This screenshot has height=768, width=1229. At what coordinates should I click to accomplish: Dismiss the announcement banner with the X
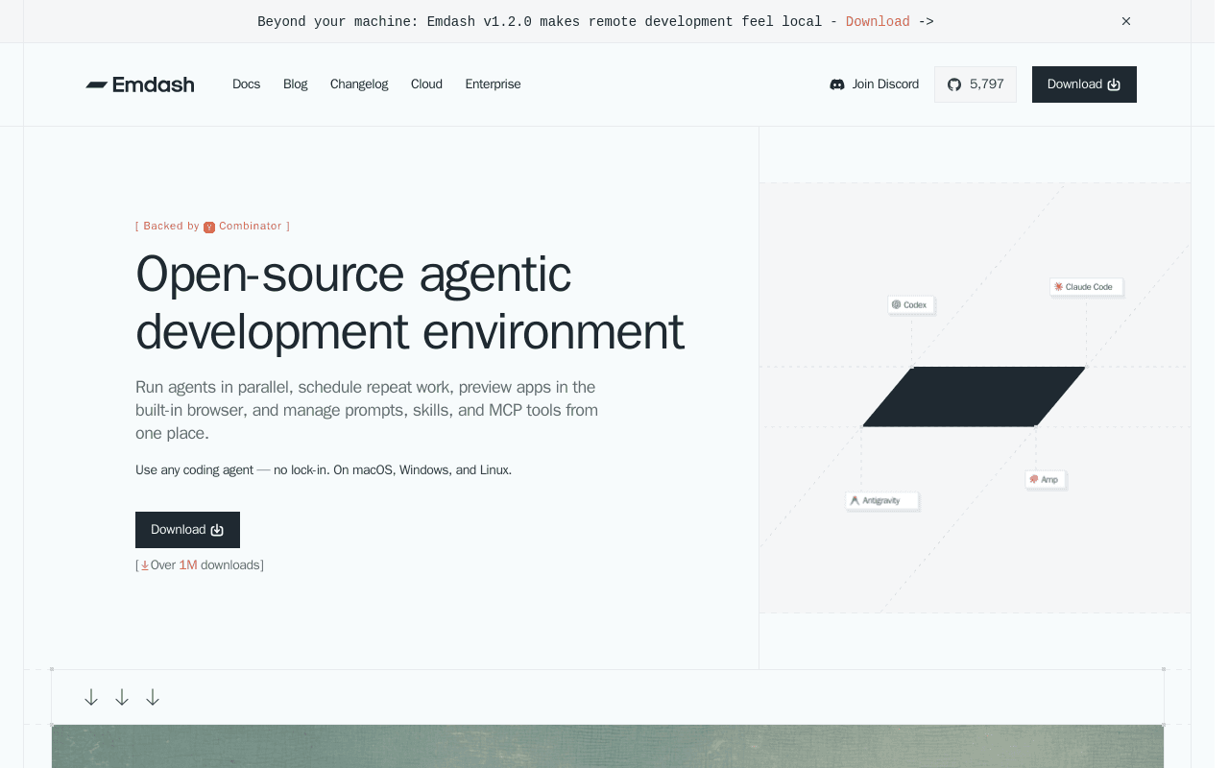click(x=1126, y=21)
